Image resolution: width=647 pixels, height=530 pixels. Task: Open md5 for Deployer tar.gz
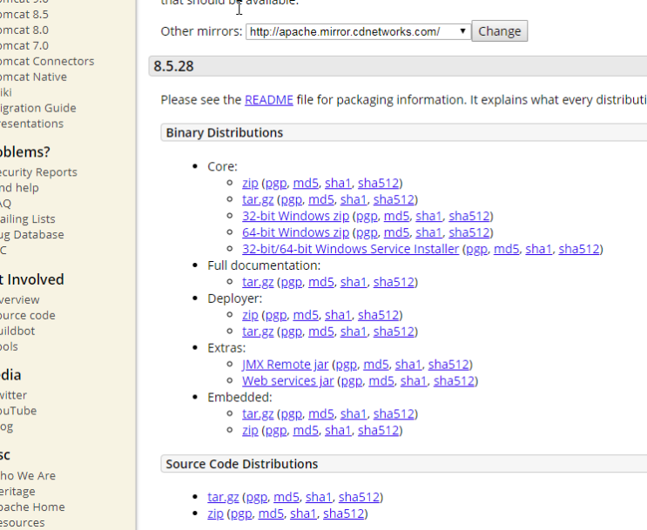tap(321, 332)
